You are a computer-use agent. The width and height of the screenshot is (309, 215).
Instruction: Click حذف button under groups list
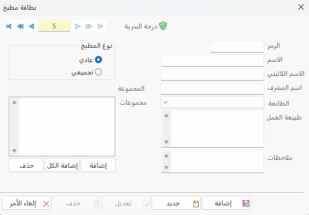click(26, 166)
